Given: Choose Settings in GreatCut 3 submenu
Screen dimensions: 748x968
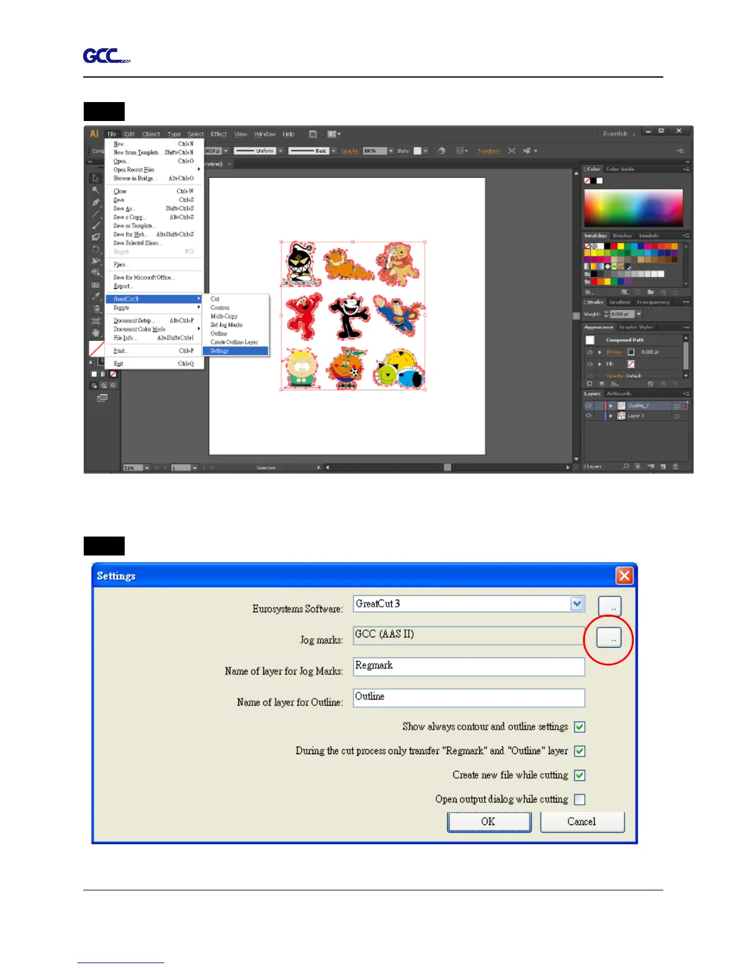Looking at the screenshot, I should 235,351.
